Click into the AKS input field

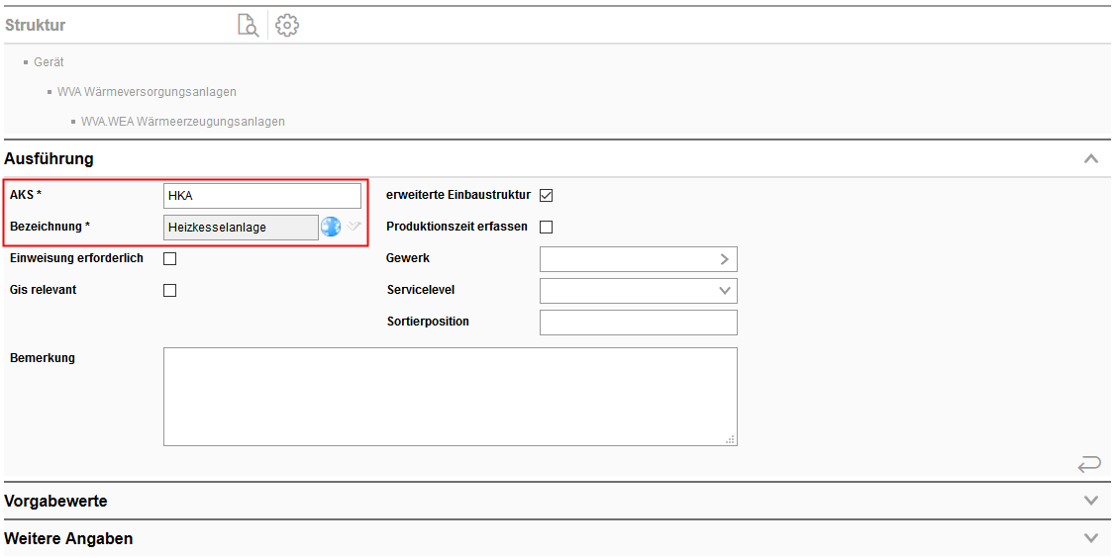[262, 196]
